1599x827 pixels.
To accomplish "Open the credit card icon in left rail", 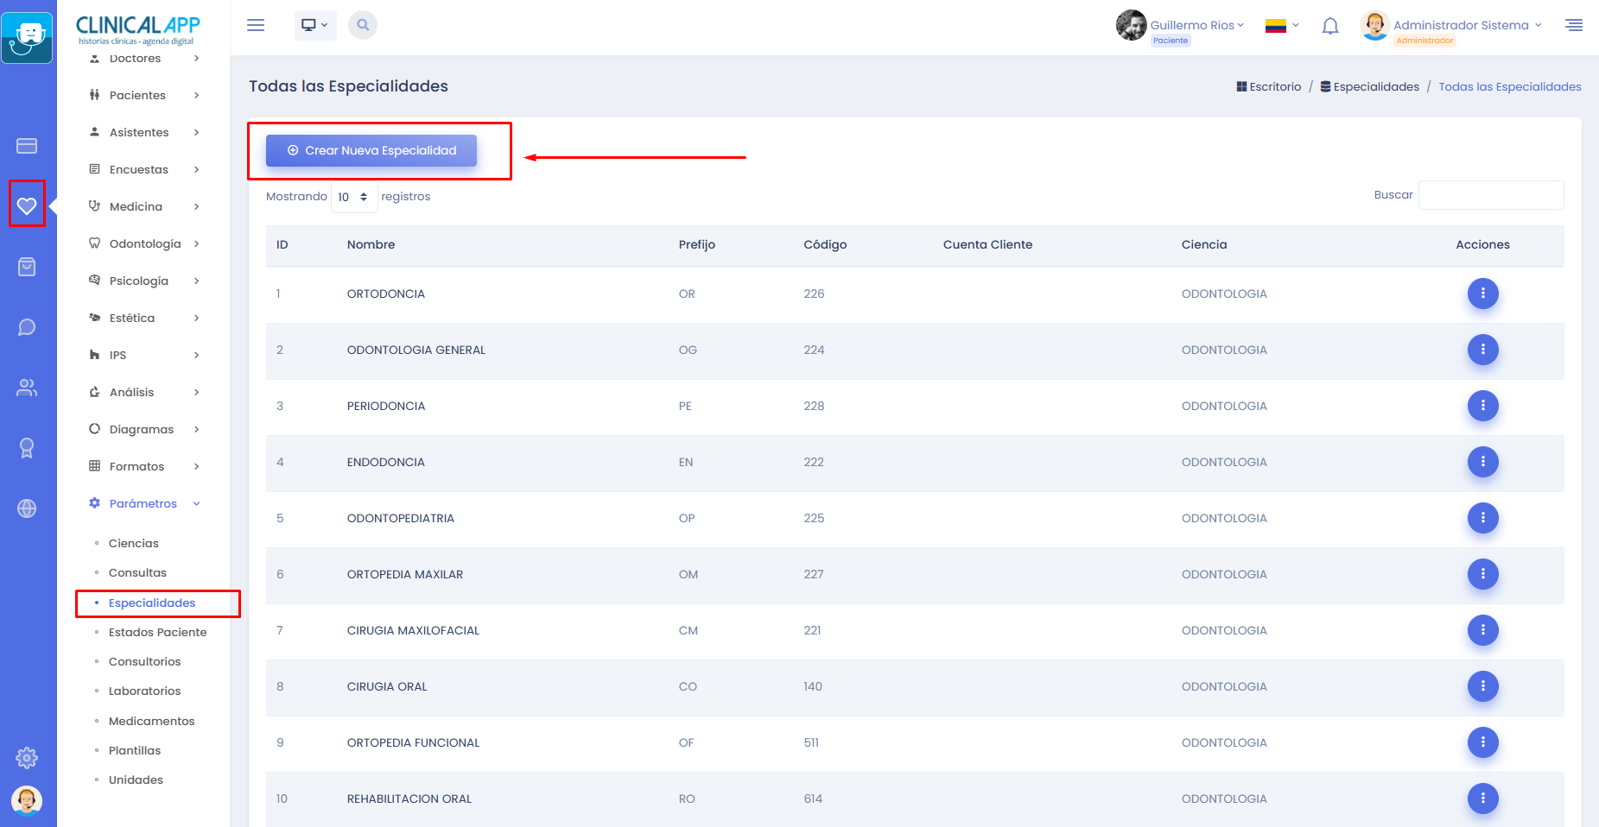I will pos(27,146).
